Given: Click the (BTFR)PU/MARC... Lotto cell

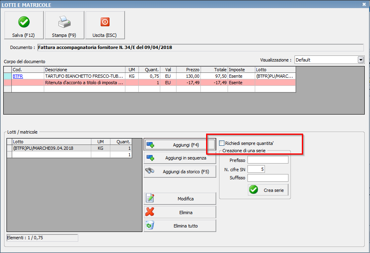Looking at the screenshot, I should pyautogui.click(x=275, y=76).
